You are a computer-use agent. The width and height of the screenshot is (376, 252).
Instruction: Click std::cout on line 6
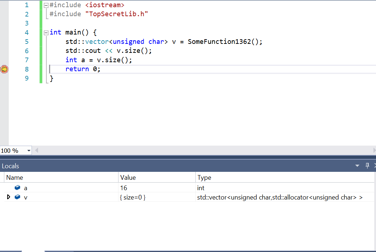tap(83, 51)
